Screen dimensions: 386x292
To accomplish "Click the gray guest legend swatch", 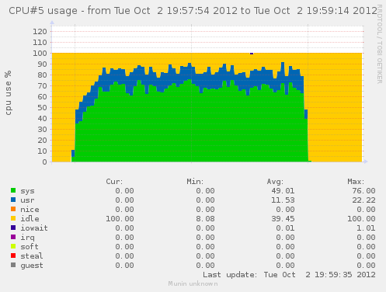I will coord(13,265).
